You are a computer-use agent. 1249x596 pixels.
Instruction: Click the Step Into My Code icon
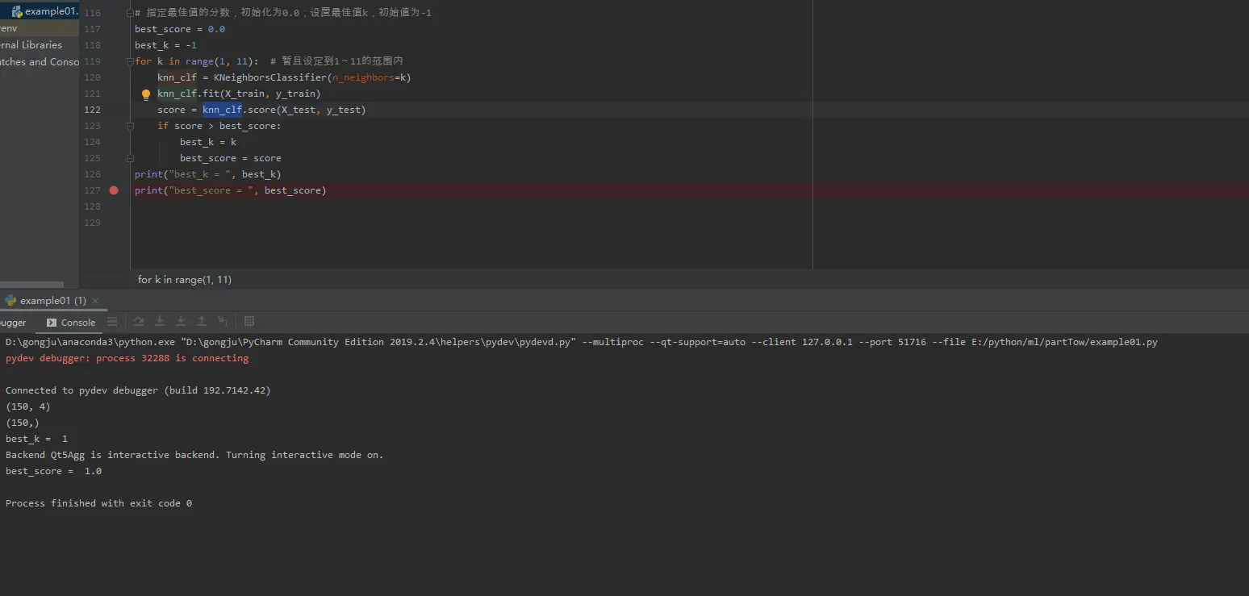point(181,322)
